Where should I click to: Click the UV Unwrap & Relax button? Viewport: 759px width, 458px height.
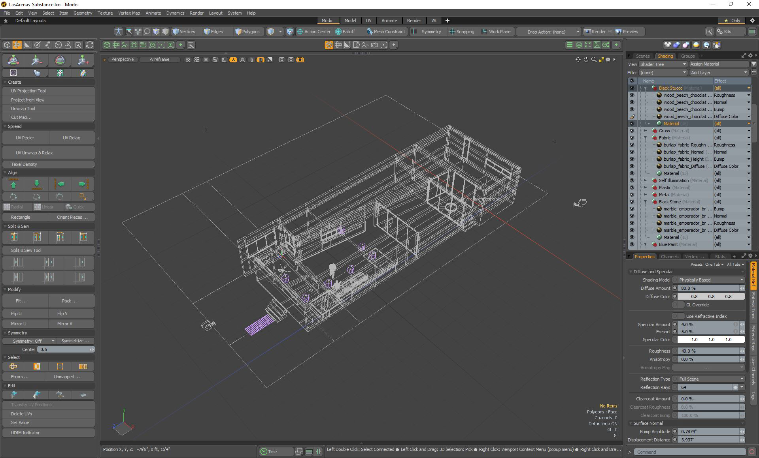34,153
